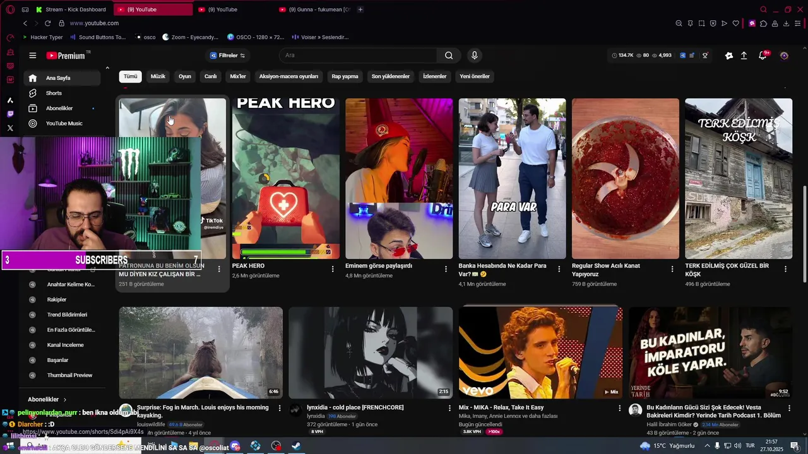Image resolution: width=808 pixels, height=454 pixels.
Task: Select the Tümü chip
Action: pos(130,76)
